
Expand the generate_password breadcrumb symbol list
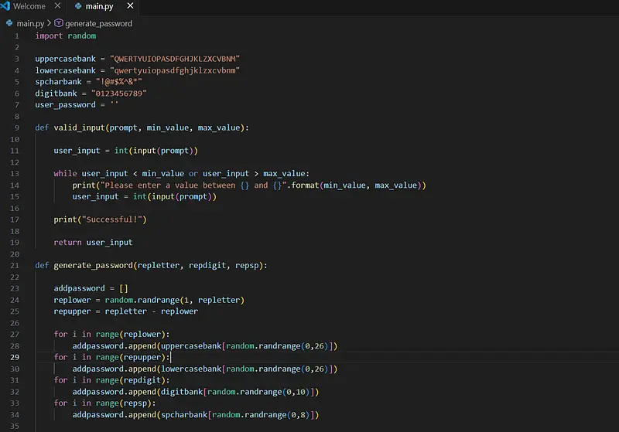(x=98, y=23)
